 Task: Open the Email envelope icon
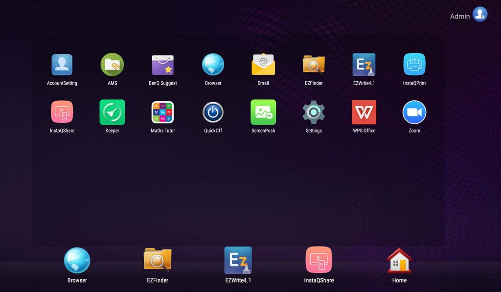[x=263, y=65]
